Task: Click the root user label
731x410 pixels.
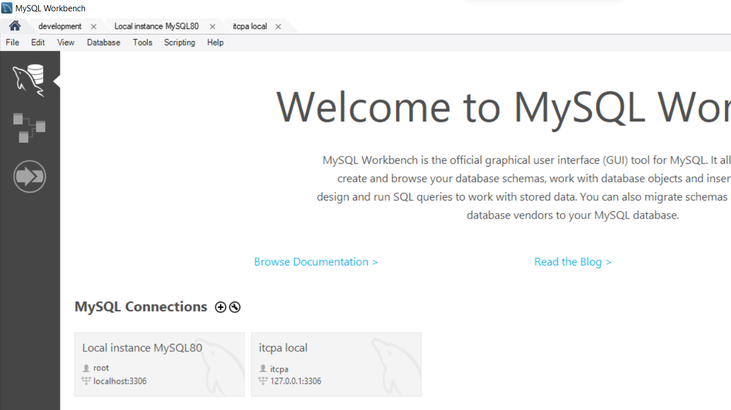Action: 101,368
